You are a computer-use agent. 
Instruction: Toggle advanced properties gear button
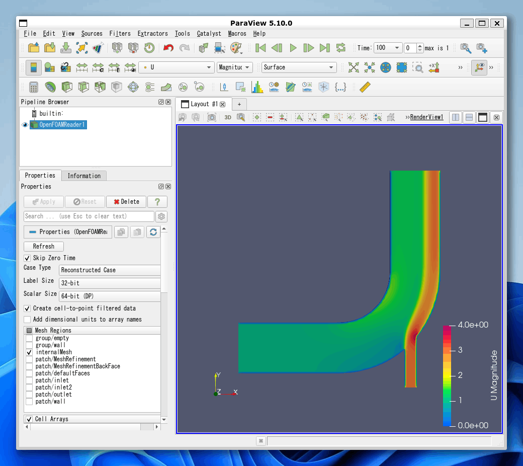[161, 216]
